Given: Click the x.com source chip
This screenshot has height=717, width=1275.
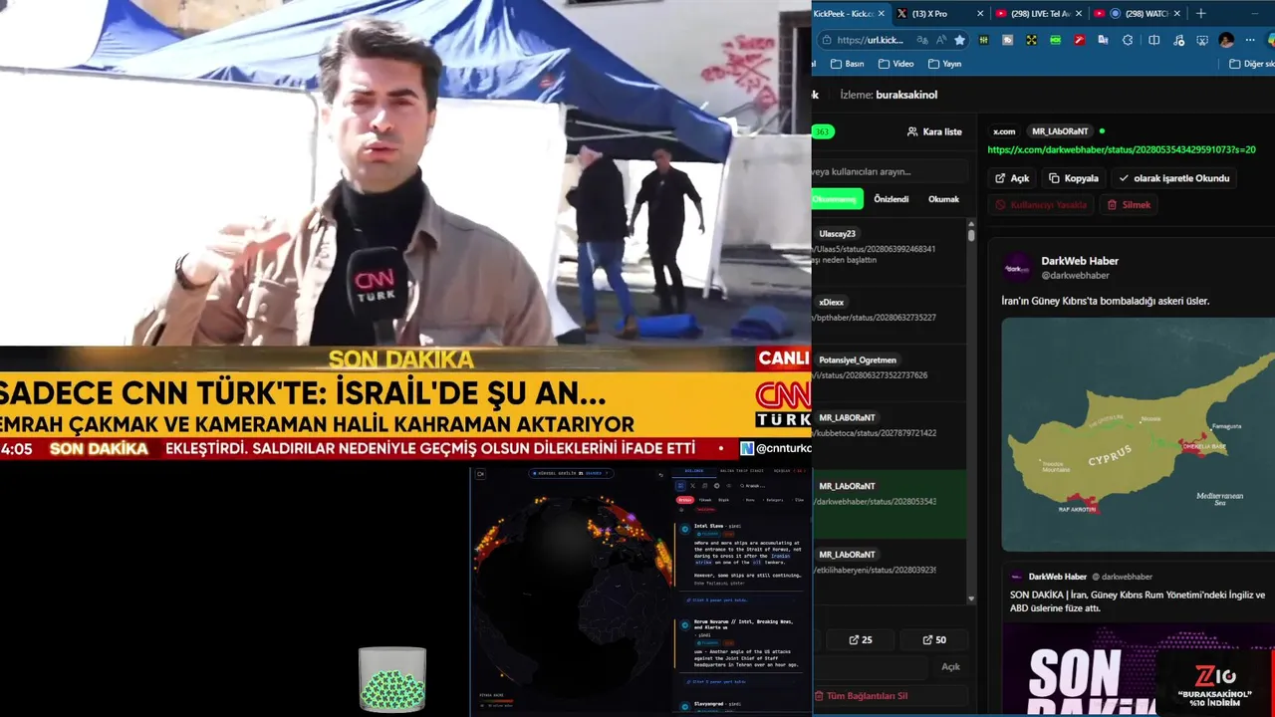Looking at the screenshot, I should tap(1004, 131).
